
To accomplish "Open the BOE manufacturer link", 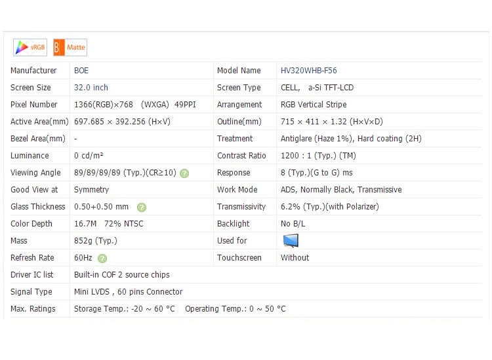I will point(81,71).
